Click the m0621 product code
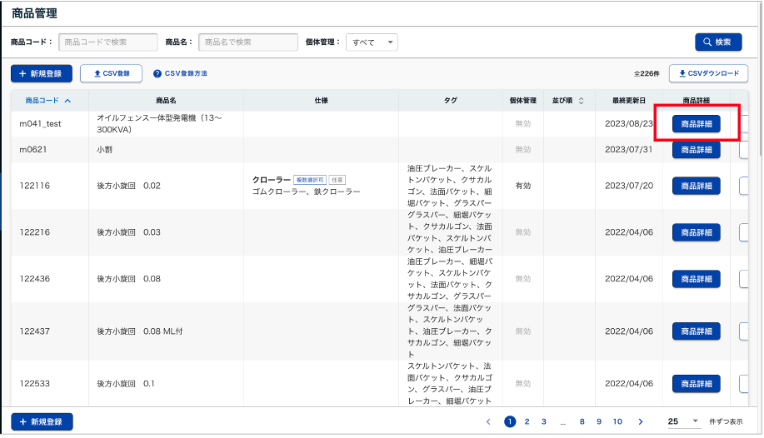 click(x=33, y=150)
